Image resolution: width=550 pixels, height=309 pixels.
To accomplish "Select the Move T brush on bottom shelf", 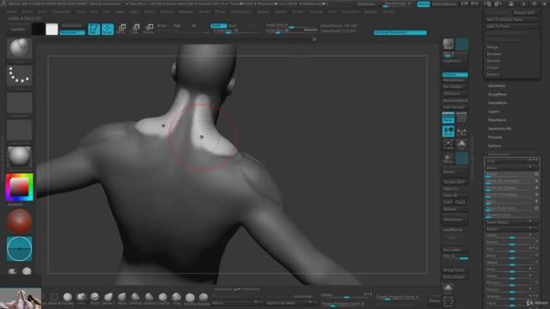I will (x=108, y=298).
